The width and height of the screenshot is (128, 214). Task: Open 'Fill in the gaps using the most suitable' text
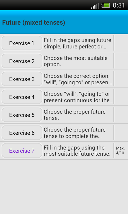click(x=77, y=151)
